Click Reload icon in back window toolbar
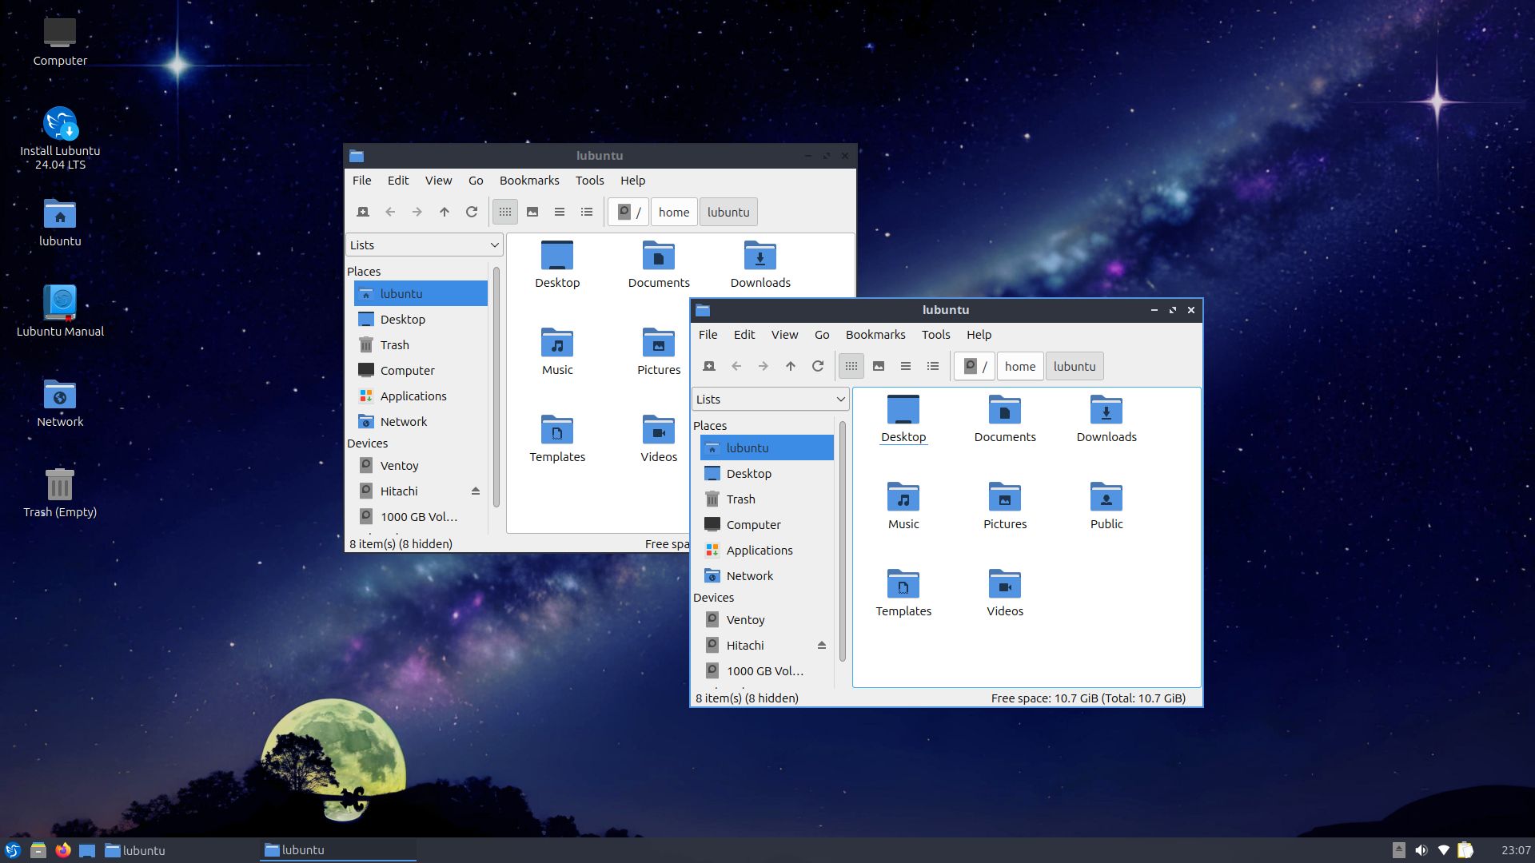 [472, 212]
